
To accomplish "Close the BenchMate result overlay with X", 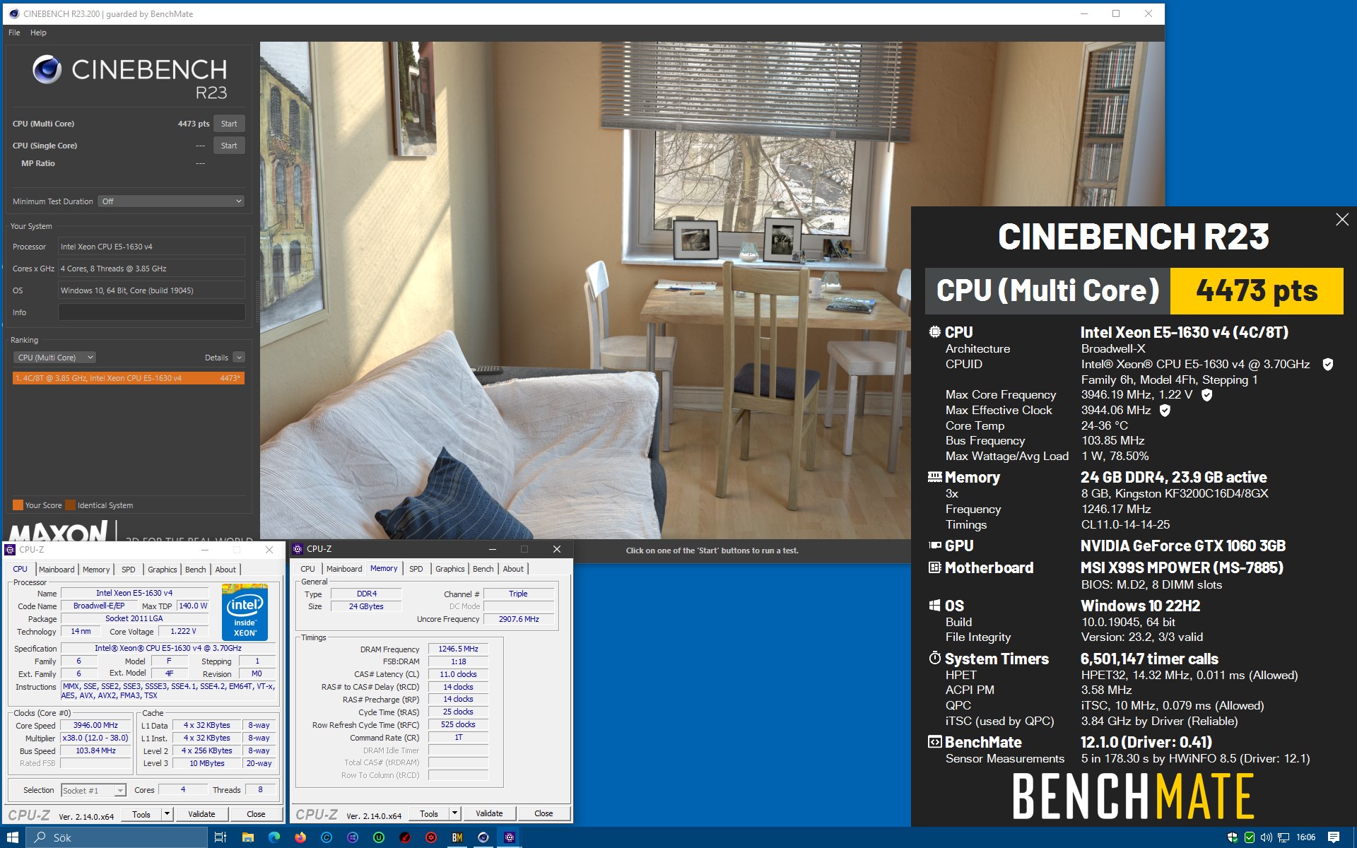I will click(x=1342, y=220).
